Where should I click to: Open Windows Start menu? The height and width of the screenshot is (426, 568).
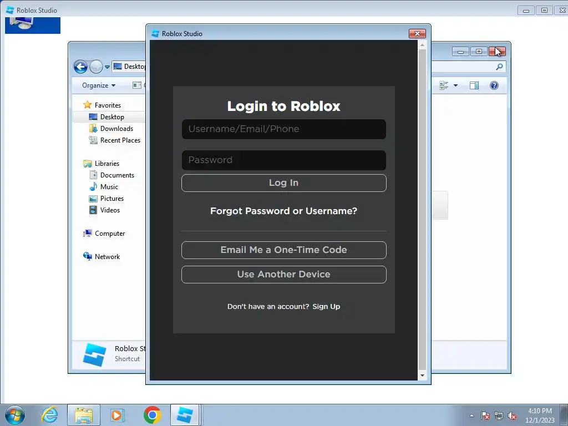(x=15, y=415)
